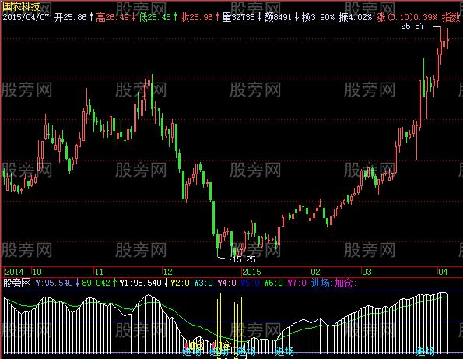Select the 10 month marker on time axis
The height and width of the screenshot is (359, 463).
[x=37, y=272]
